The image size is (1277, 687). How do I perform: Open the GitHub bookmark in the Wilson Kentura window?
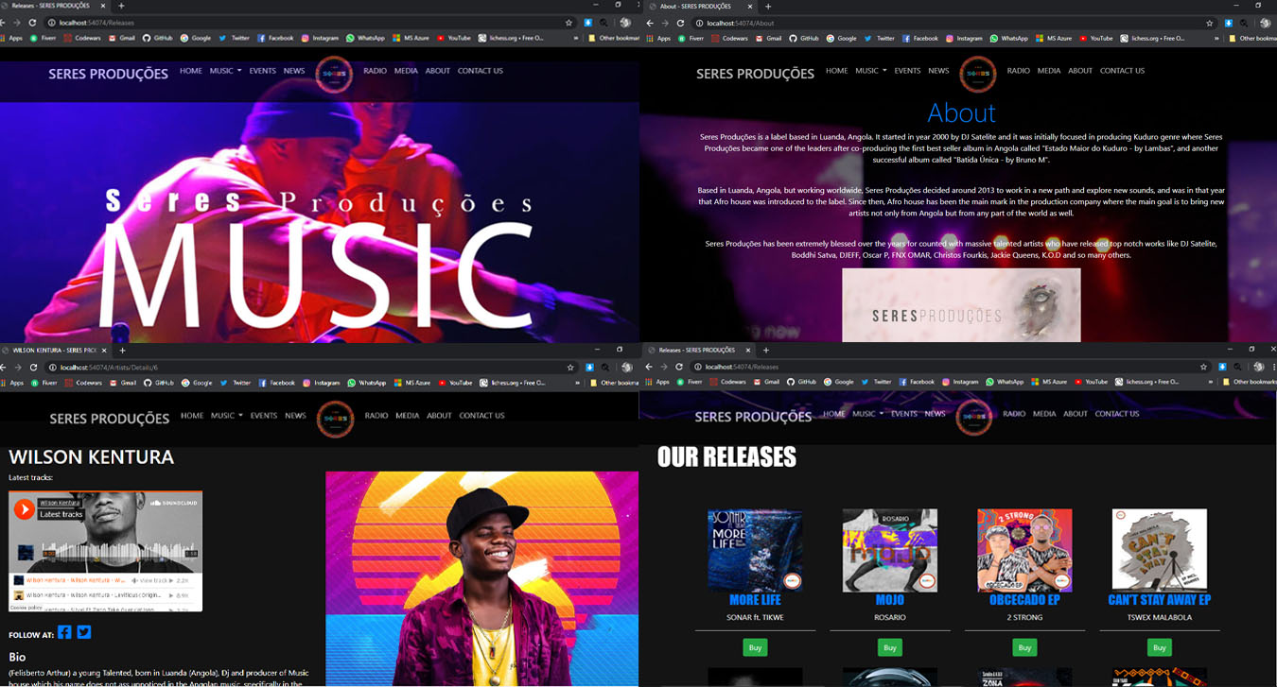tap(158, 383)
